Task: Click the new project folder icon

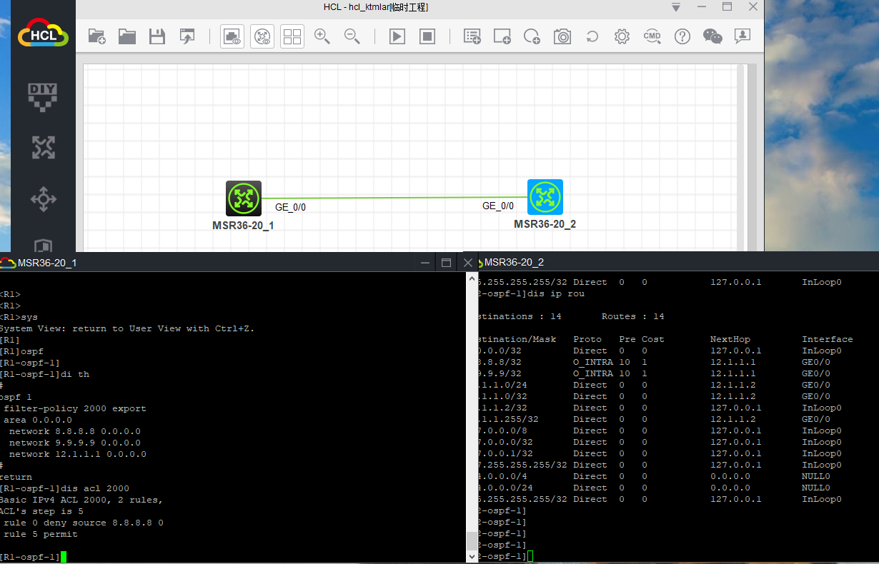Action: pyautogui.click(x=96, y=36)
